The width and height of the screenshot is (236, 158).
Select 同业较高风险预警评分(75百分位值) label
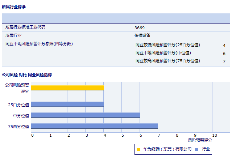point(167,61)
